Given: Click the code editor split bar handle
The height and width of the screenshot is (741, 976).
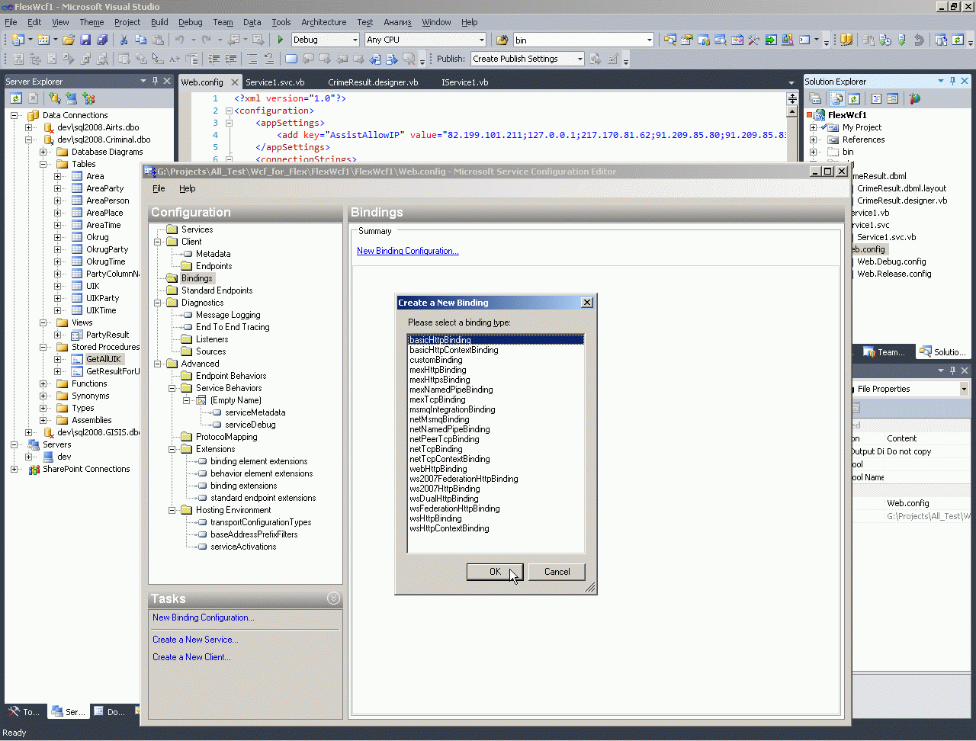Looking at the screenshot, I should [x=792, y=98].
